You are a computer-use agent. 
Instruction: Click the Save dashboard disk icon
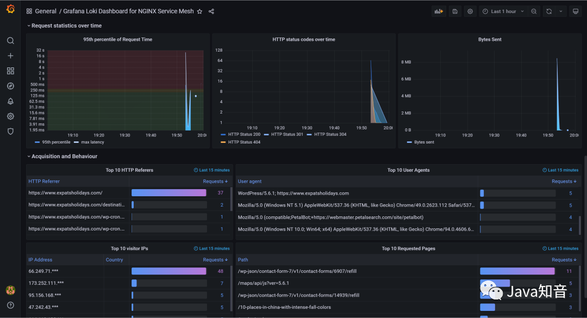[x=455, y=11]
